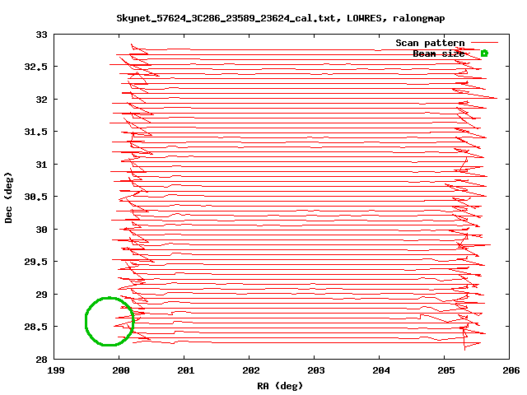Click the 'Beam size' legend label
The image size is (527, 395).
coord(439,53)
